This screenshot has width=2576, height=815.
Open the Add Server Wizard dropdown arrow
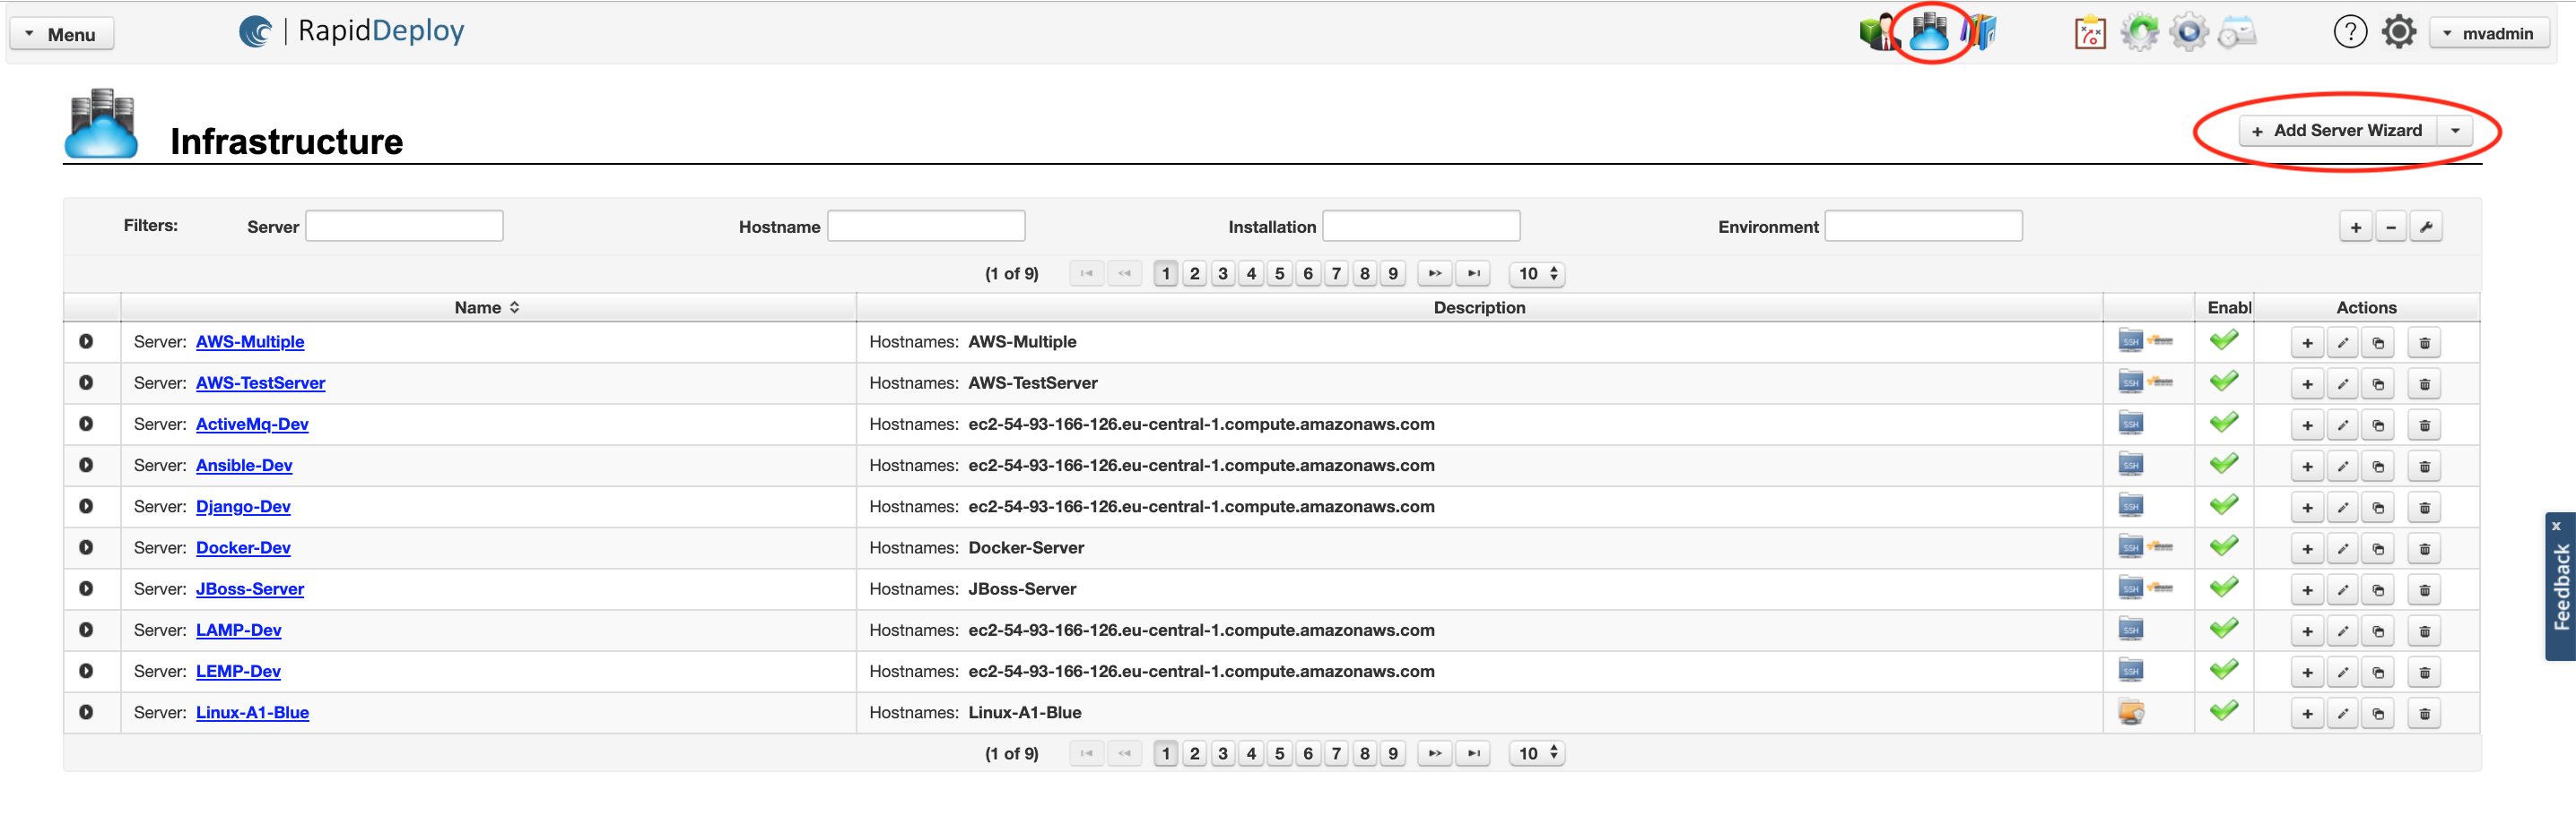(2454, 131)
